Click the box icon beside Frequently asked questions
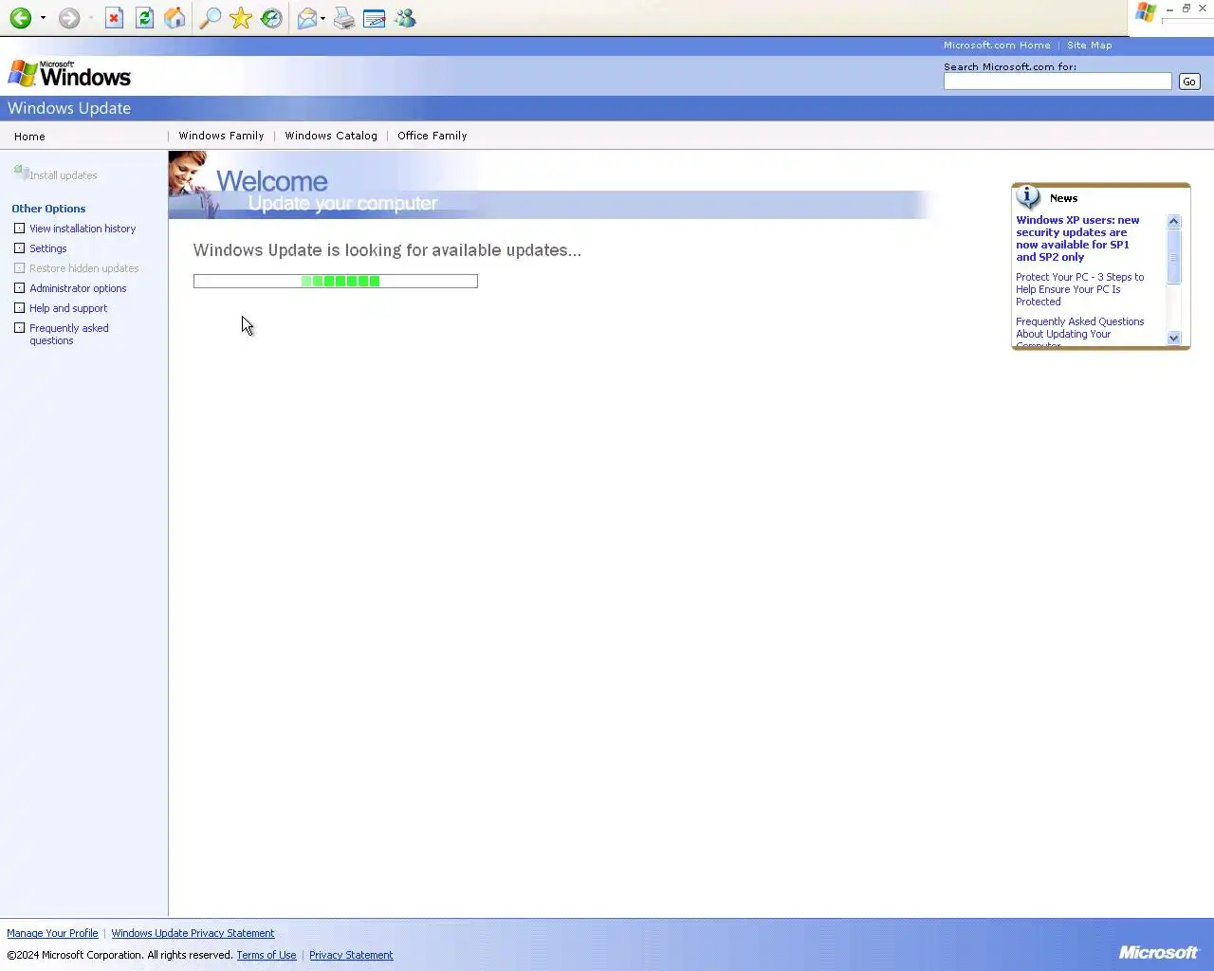Screen dimensions: 1214x971 [x=19, y=328]
